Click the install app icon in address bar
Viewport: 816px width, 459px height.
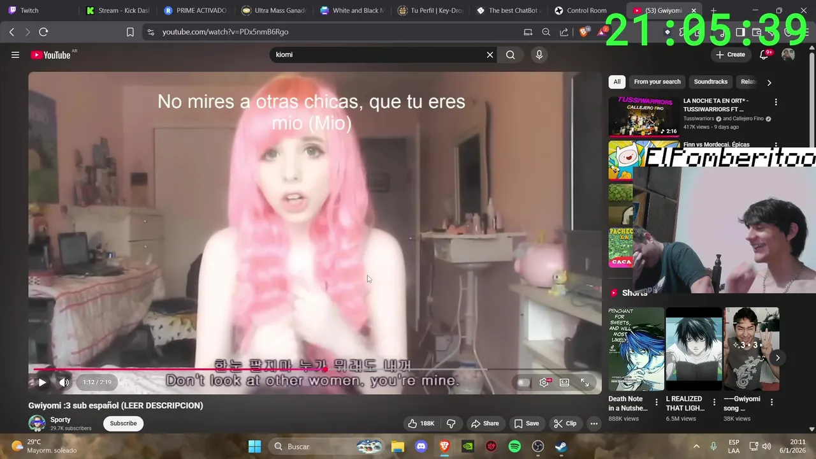pyautogui.click(x=528, y=32)
